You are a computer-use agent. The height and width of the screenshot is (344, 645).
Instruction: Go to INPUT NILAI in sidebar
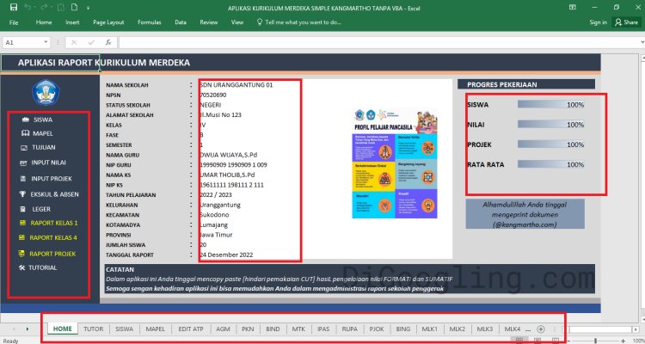point(48,162)
